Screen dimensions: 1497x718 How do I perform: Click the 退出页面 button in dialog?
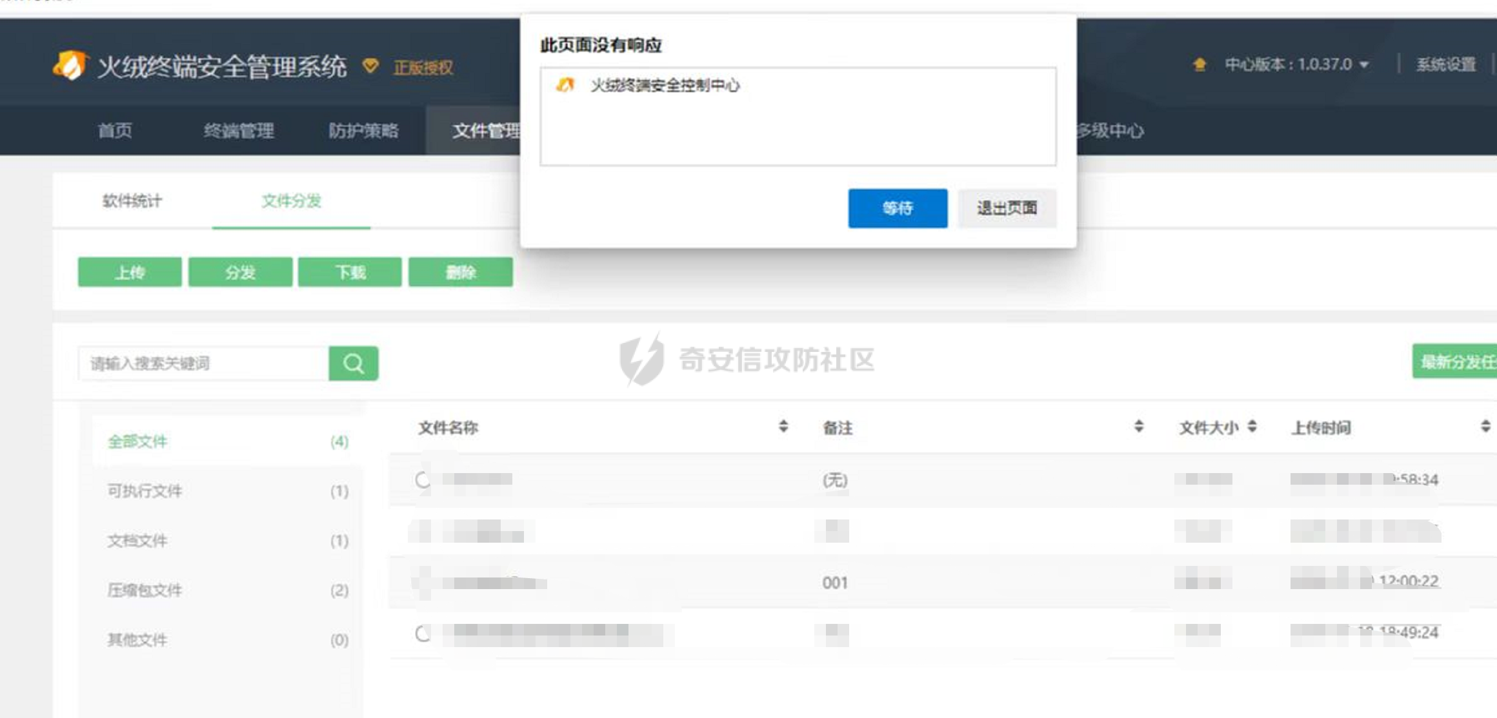[1007, 208]
